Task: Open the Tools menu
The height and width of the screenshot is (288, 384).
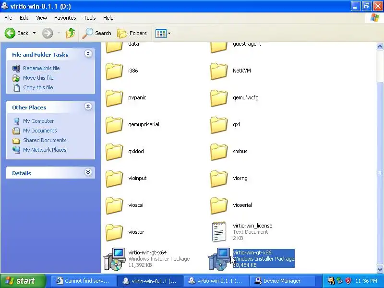Action: pos(90,18)
